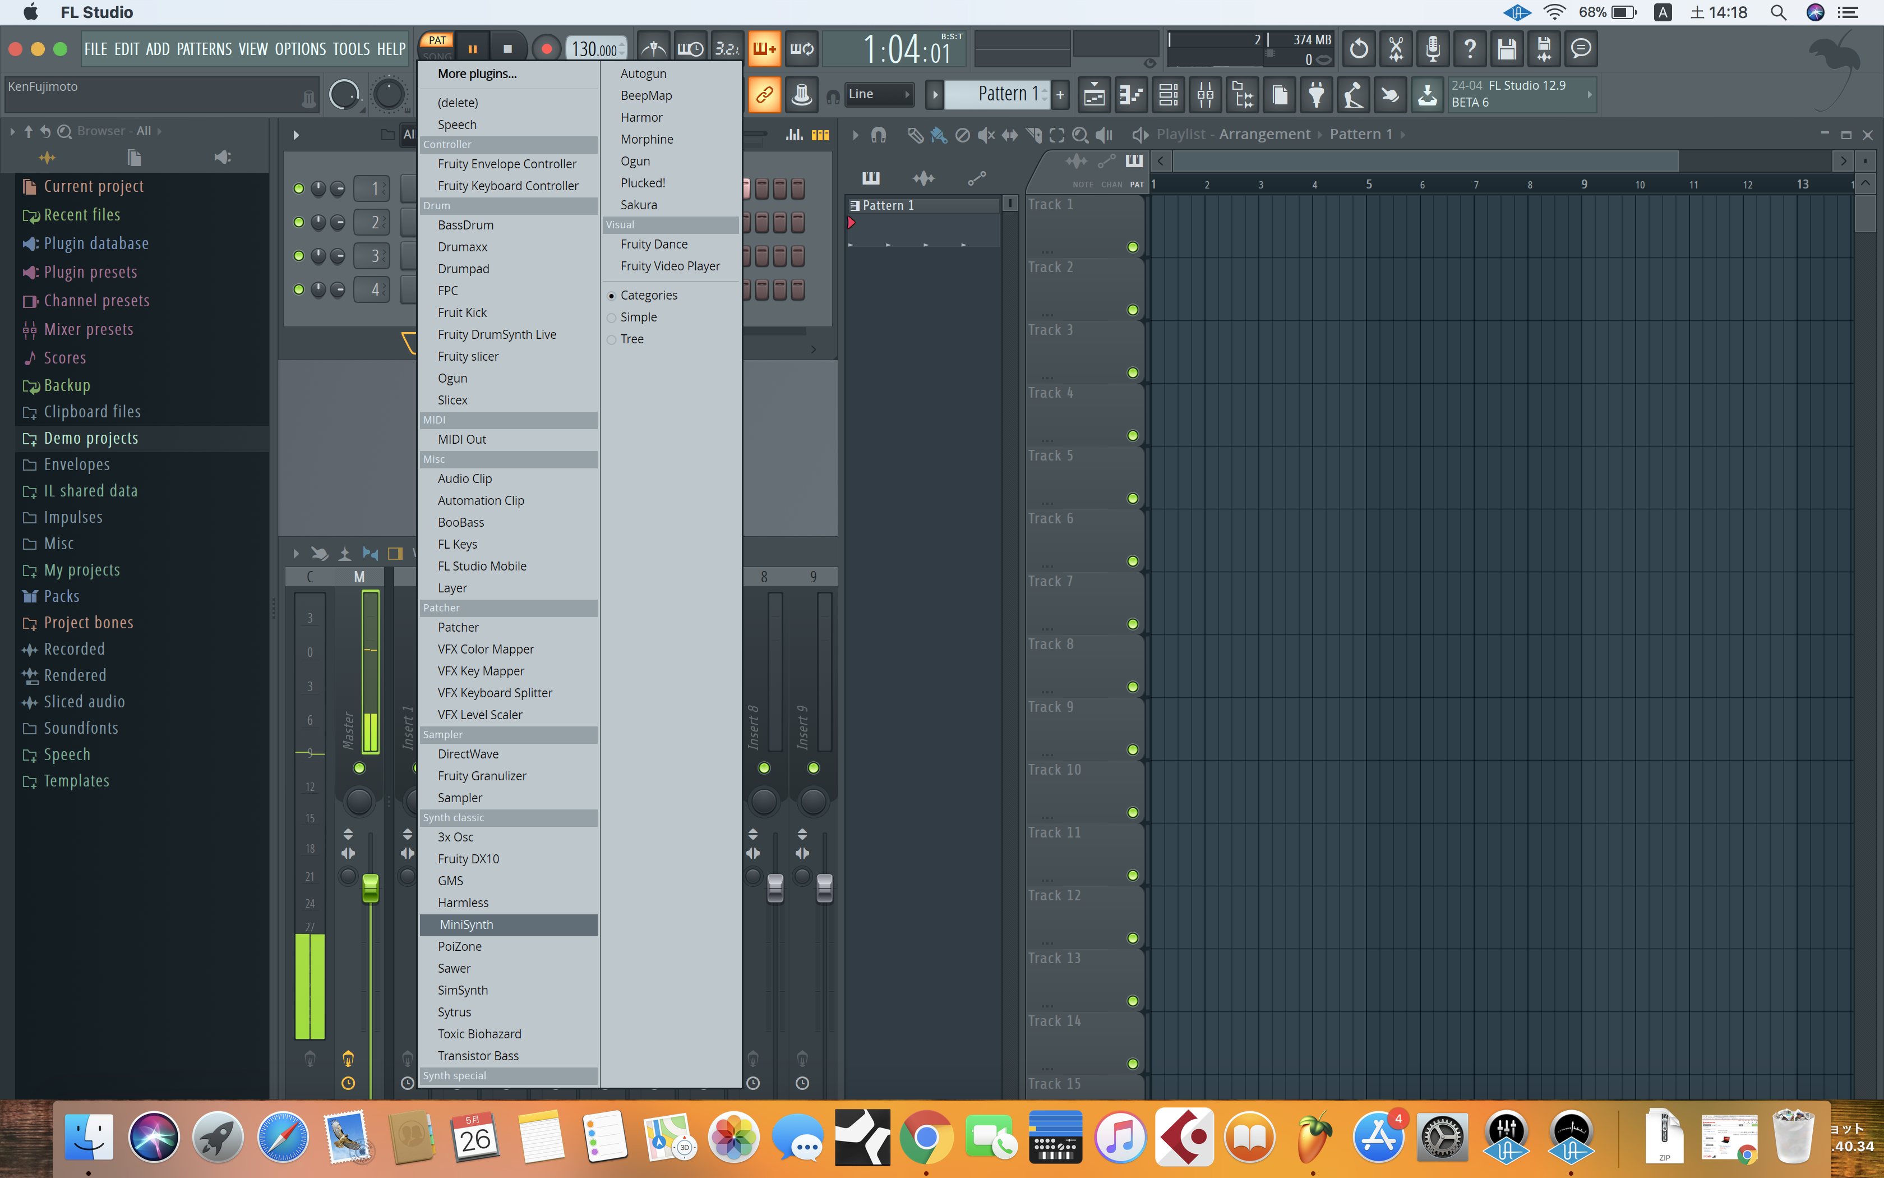Click the download content library icon
The height and width of the screenshot is (1178, 1884).
point(1427,95)
